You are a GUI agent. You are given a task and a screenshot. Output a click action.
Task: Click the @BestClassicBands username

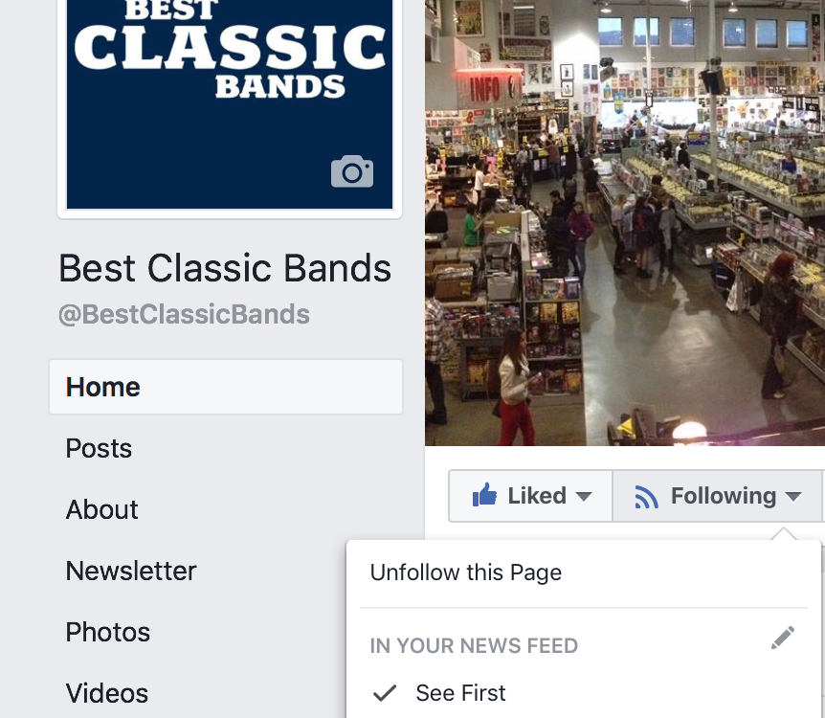click(x=184, y=314)
